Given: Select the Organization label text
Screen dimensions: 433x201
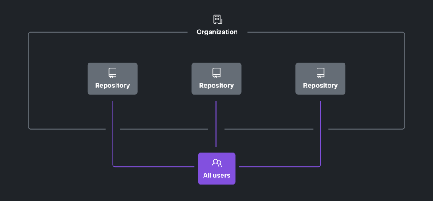Looking at the screenshot, I should coord(217,32).
